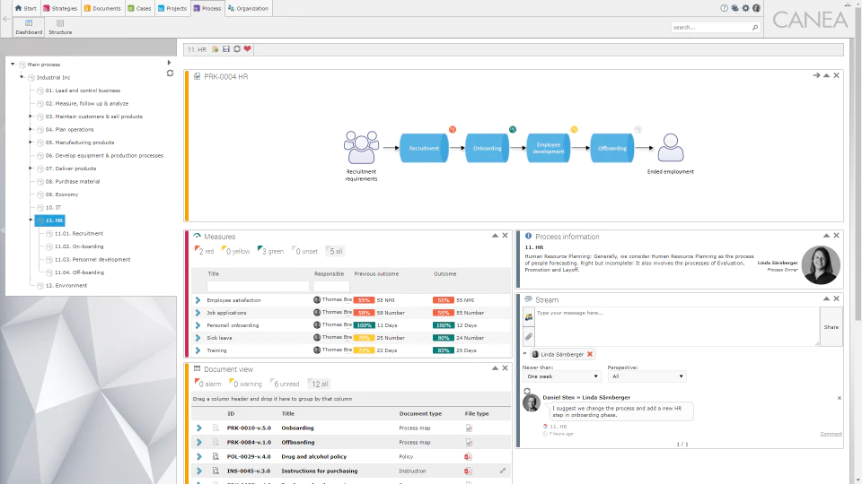Viewport: 862px width, 484px height.
Task: Open the Dashboard view icon
Action: (29, 27)
